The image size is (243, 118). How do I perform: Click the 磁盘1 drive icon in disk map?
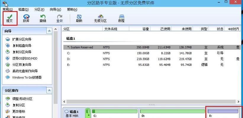tap(67, 112)
